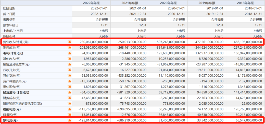Open chart icon for 所得税(元) row

(69, 115)
